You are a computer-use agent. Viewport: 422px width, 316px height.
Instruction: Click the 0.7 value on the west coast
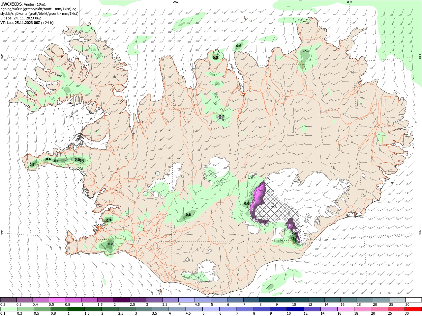coord(109,220)
